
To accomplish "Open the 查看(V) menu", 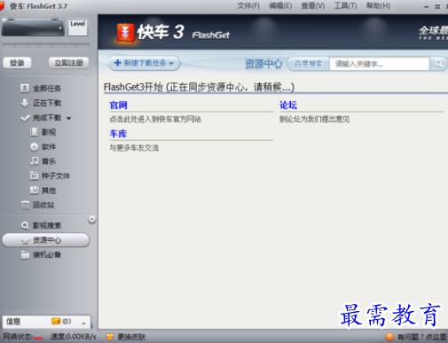I will [x=313, y=5].
